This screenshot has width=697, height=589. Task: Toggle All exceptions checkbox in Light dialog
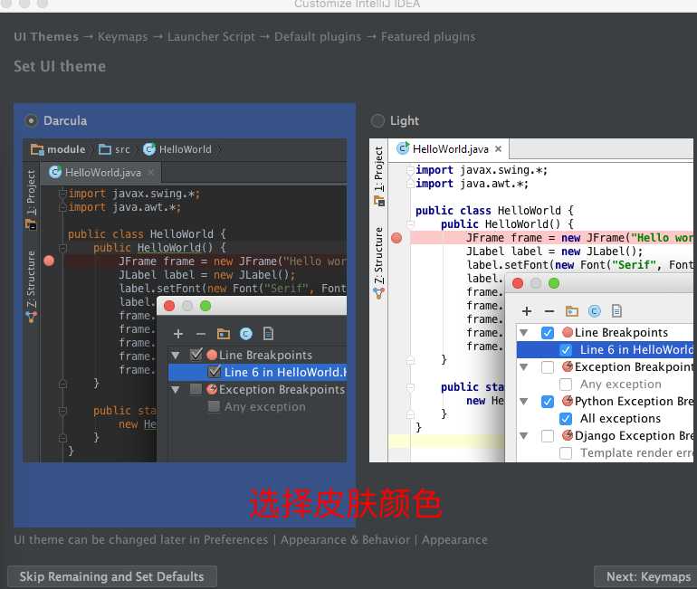point(566,418)
